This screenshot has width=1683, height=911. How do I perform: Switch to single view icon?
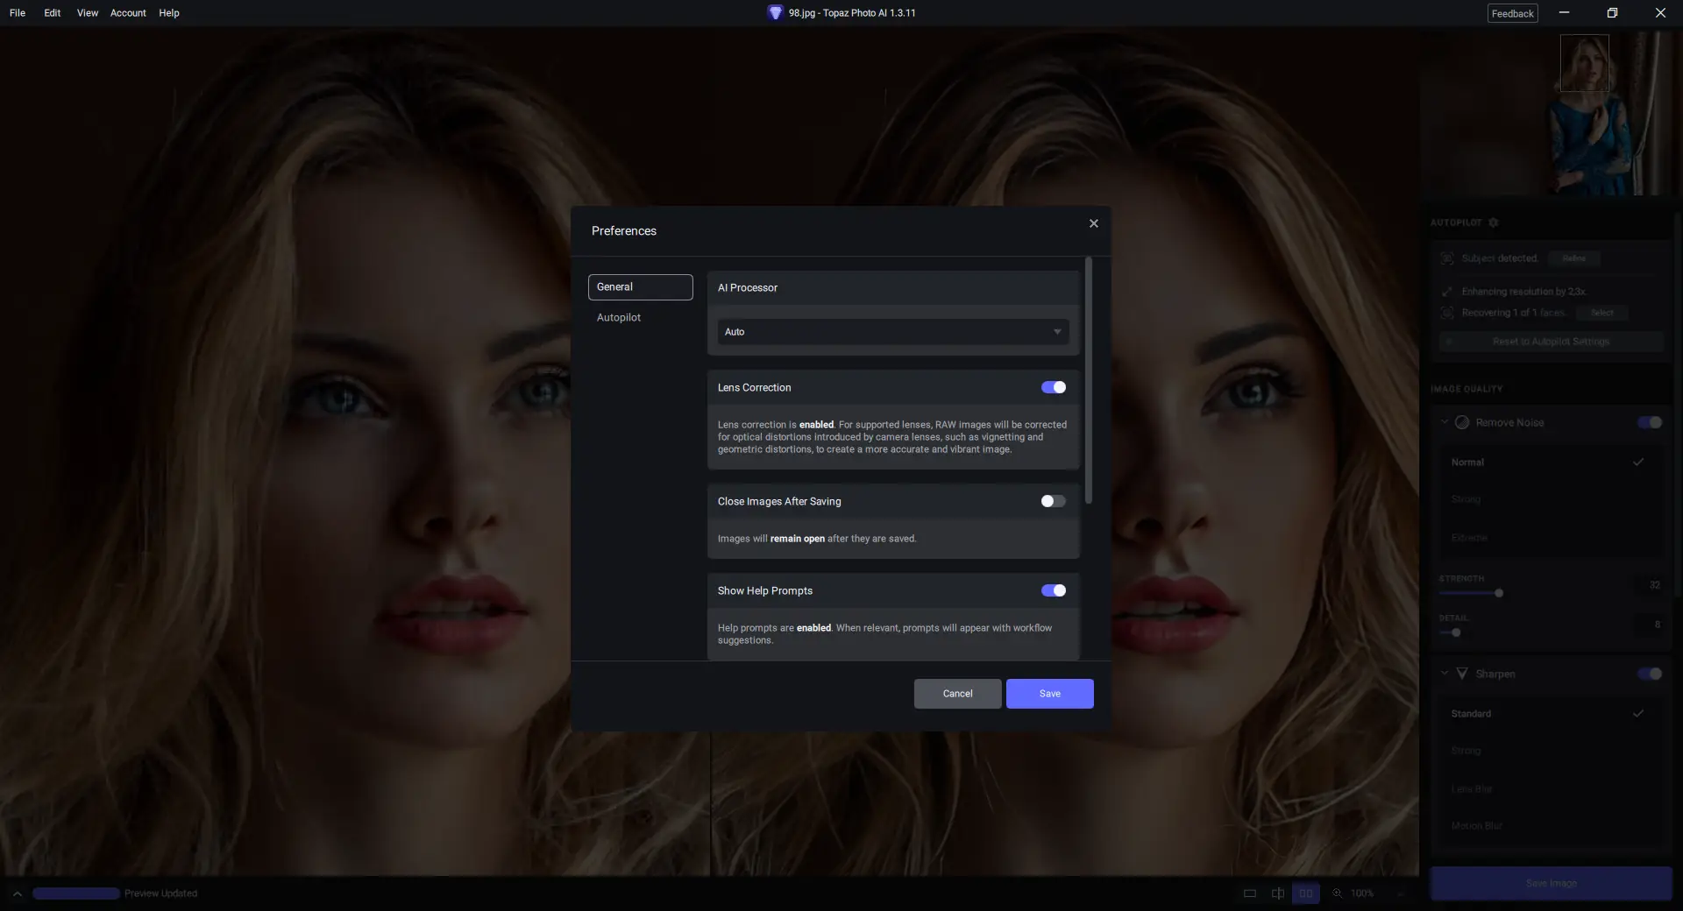[x=1250, y=893]
